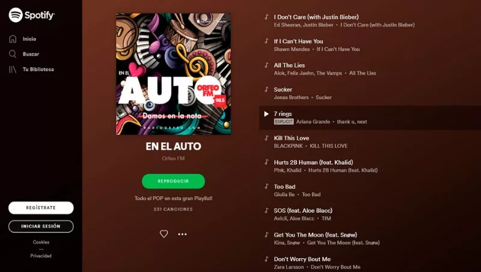Open the Orfeo FM creator link

click(173, 159)
